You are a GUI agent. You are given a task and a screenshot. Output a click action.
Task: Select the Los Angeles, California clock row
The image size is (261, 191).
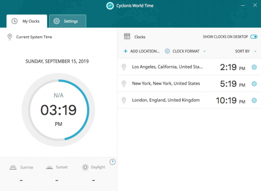point(189,67)
